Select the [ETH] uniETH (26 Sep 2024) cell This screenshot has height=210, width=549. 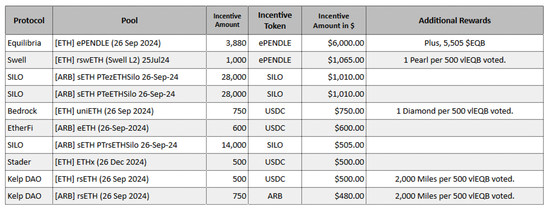click(104, 111)
